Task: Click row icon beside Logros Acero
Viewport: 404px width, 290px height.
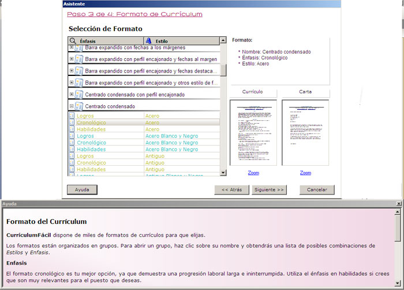Action: tap(72, 116)
